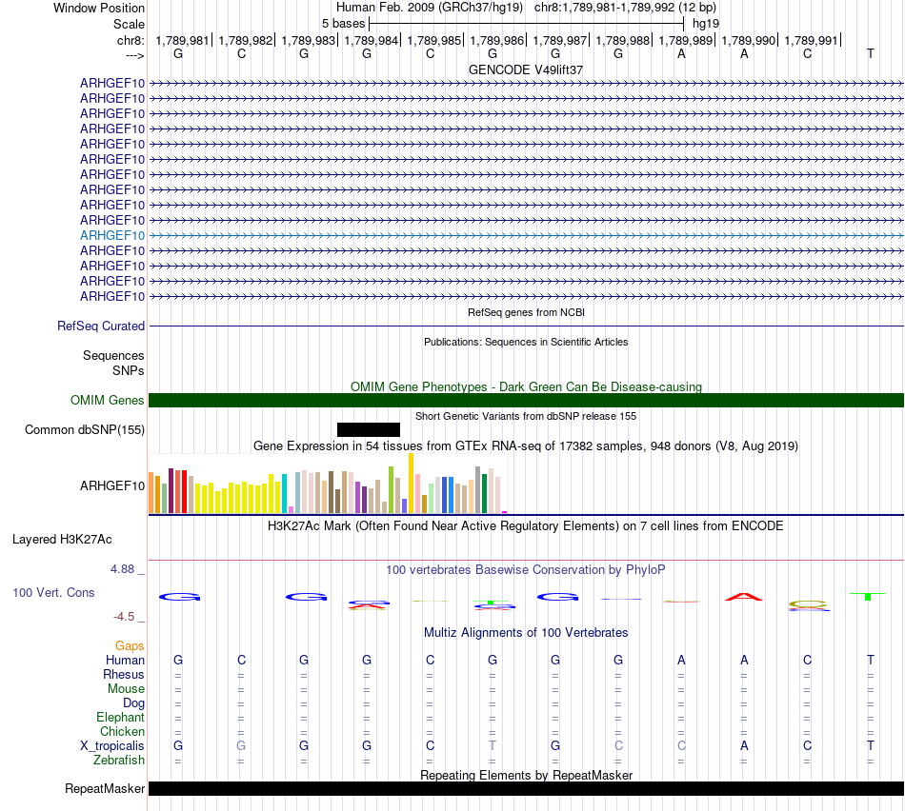Screen dimensions: 905x811
Task: Open 'Multiz Alignments of 100 Vertebrates' title
Action: click(x=526, y=633)
